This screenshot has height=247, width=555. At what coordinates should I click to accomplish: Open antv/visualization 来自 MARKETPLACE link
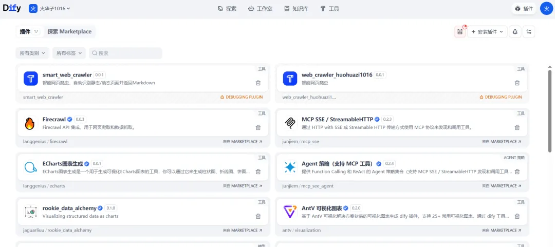(502, 231)
